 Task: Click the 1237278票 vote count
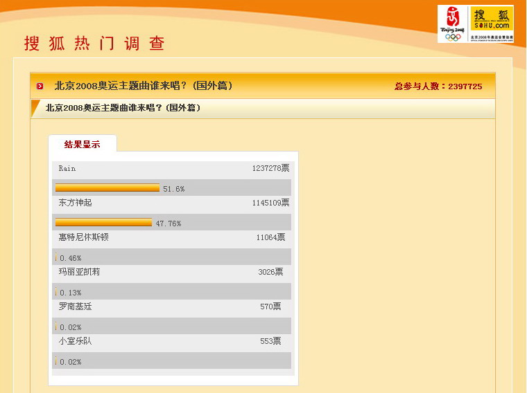271,168
